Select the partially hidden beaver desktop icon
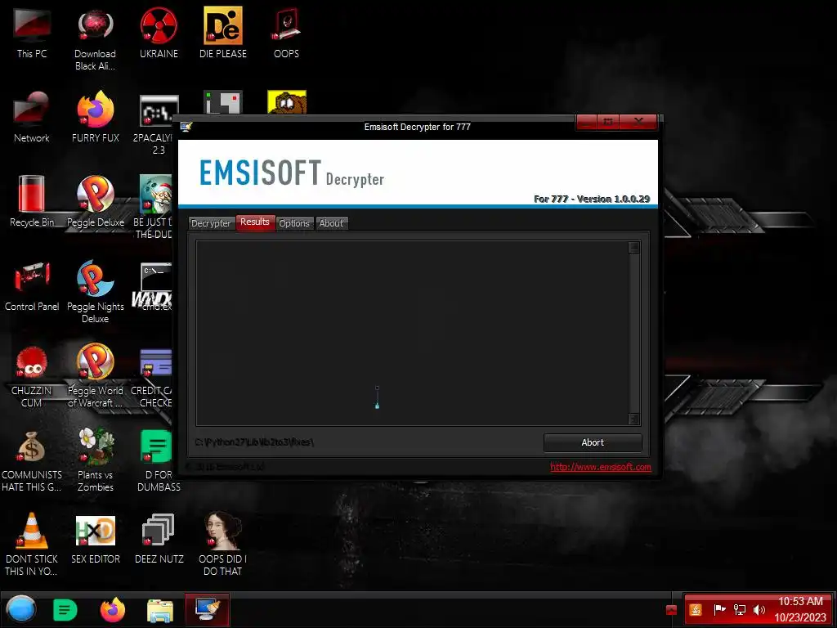Image resolution: width=837 pixels, height=628 pixels. (x=287, y=102)
